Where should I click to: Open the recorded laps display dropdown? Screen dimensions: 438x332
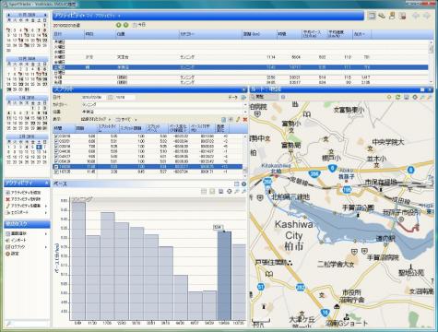(96, 119)
